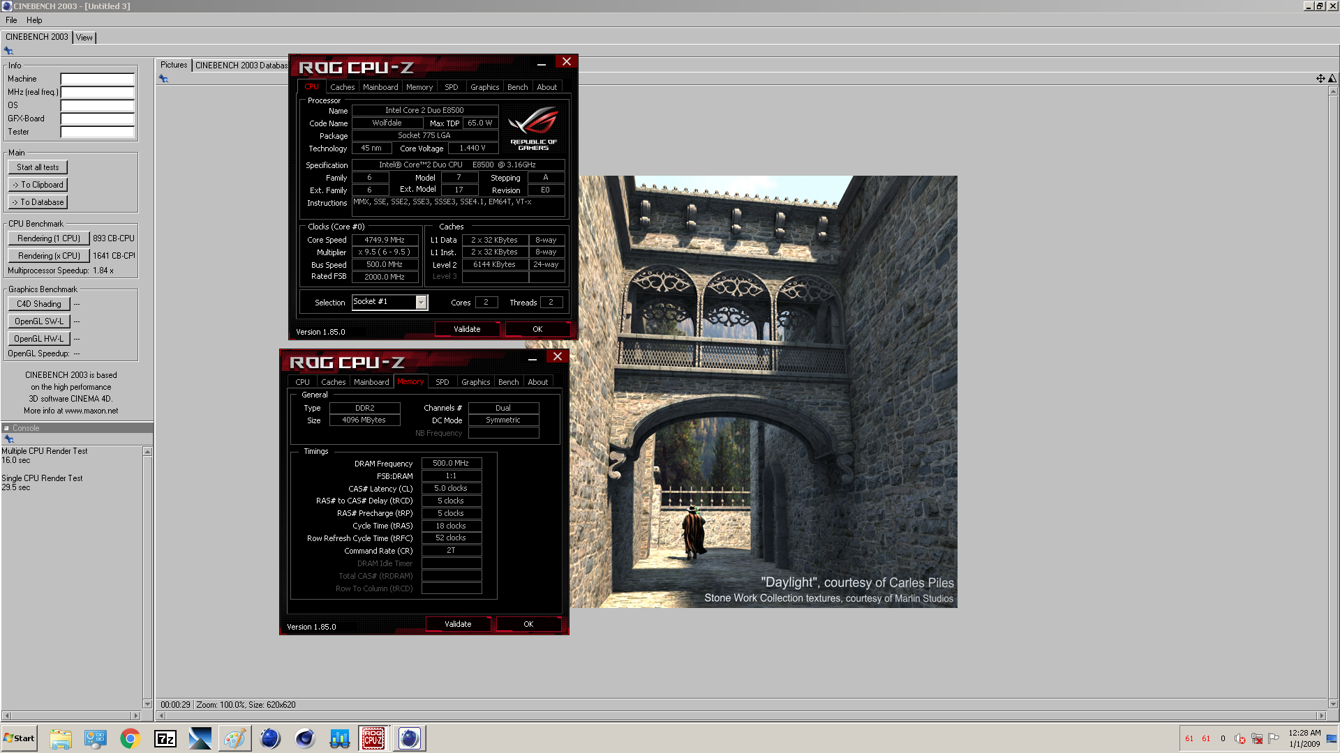Open Caches tab in lower CPU-Z window
The width and height of the screenshot is (1340, 753).
[334, 382]
